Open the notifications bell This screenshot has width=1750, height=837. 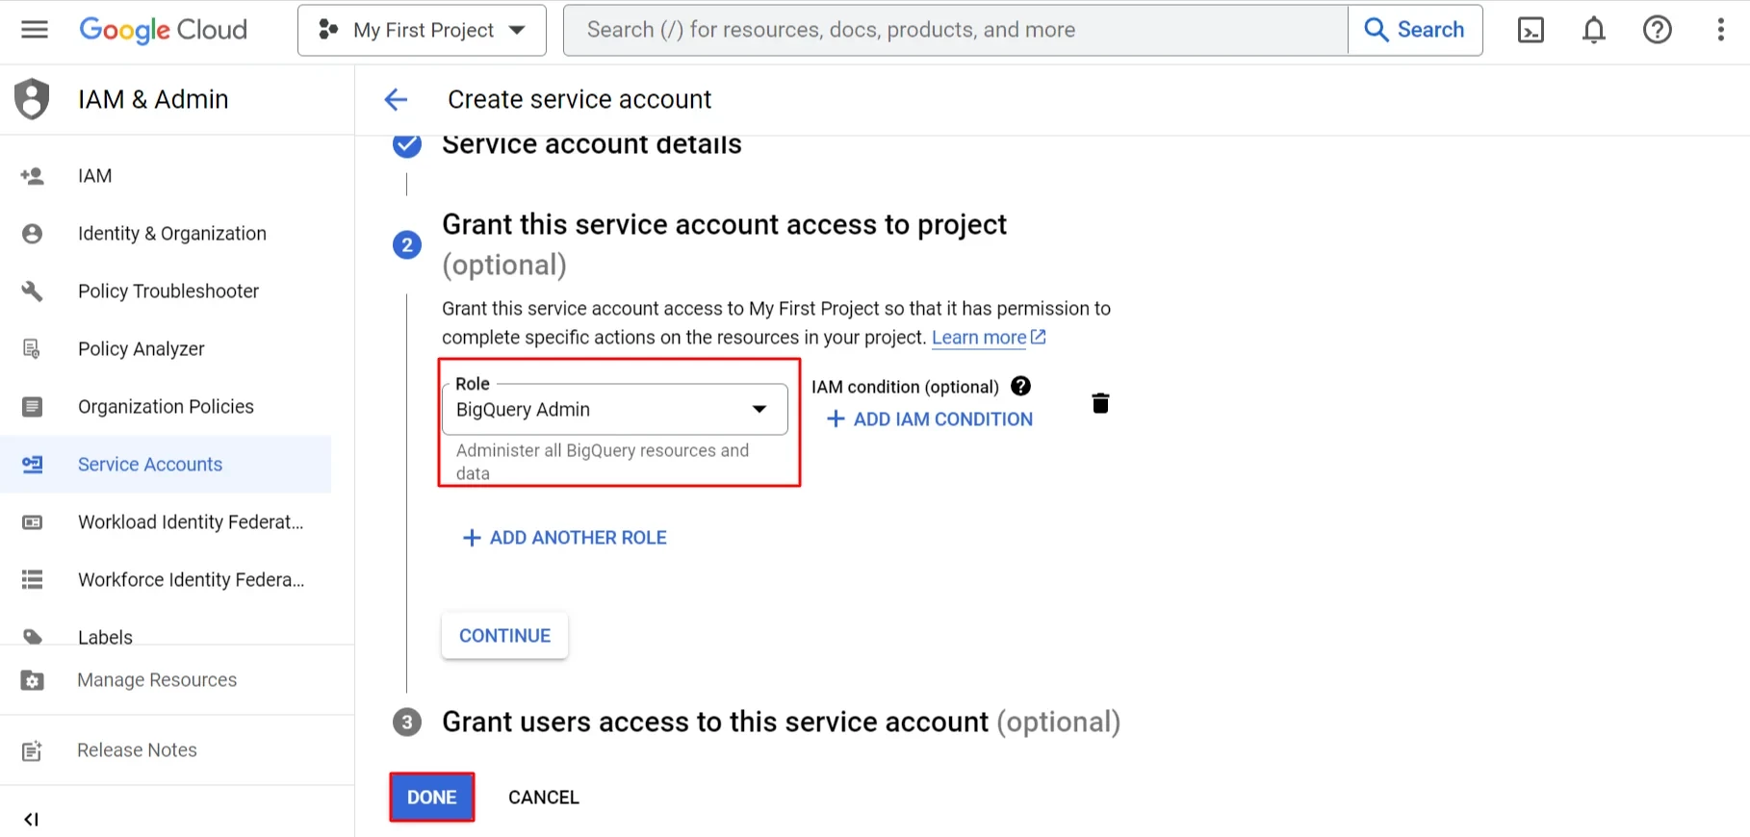pos(1594,30)
